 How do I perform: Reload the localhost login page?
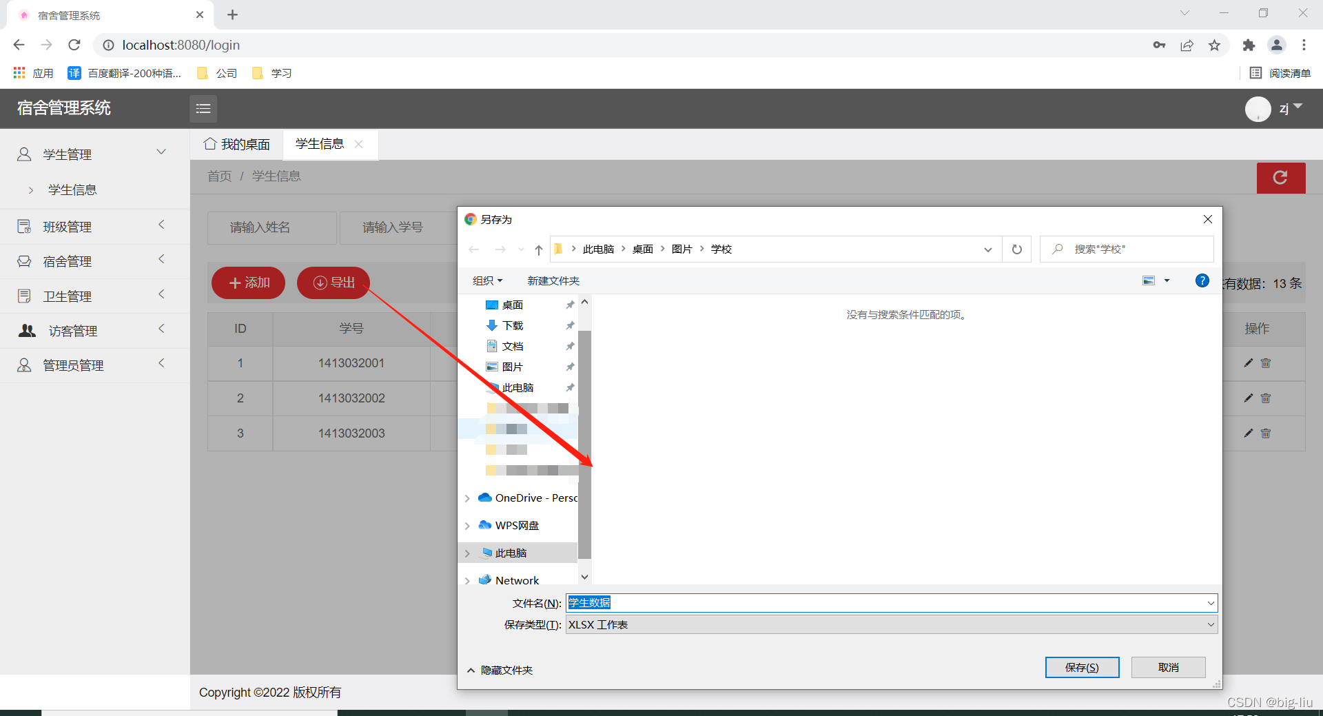point(74,45)
